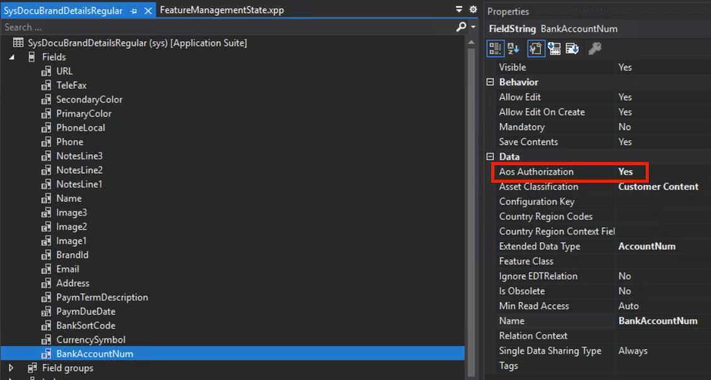Select the PaymDueDate field in tree

85,312
